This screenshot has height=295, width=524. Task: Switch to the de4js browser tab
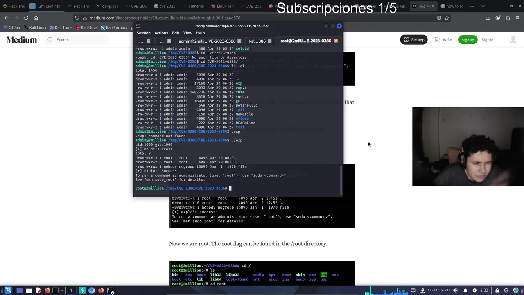(x=109, y=6)
